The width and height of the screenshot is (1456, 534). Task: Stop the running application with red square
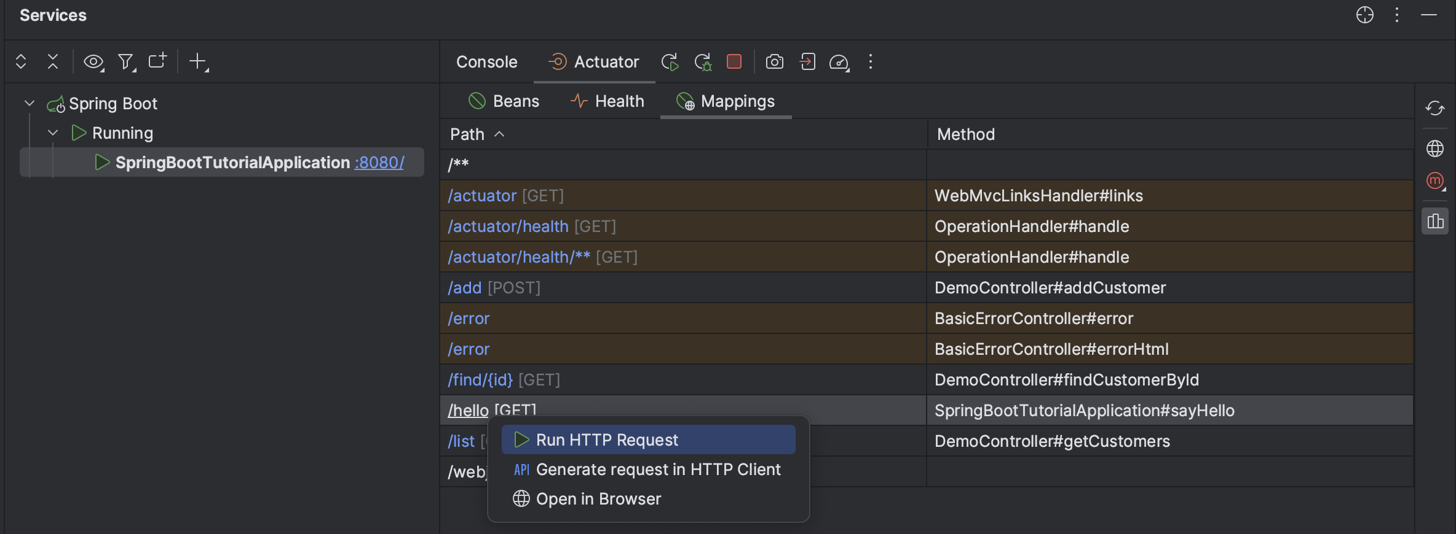click(x=734, y=62)
